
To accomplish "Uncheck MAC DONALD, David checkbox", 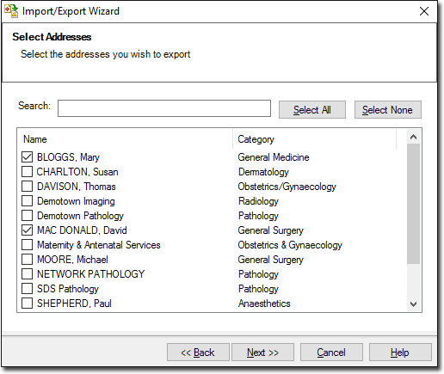I will pos(27,230).
